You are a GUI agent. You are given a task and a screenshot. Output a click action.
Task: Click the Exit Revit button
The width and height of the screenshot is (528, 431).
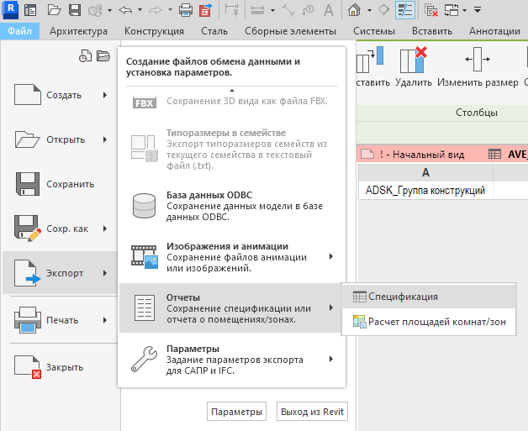(312, 412)
